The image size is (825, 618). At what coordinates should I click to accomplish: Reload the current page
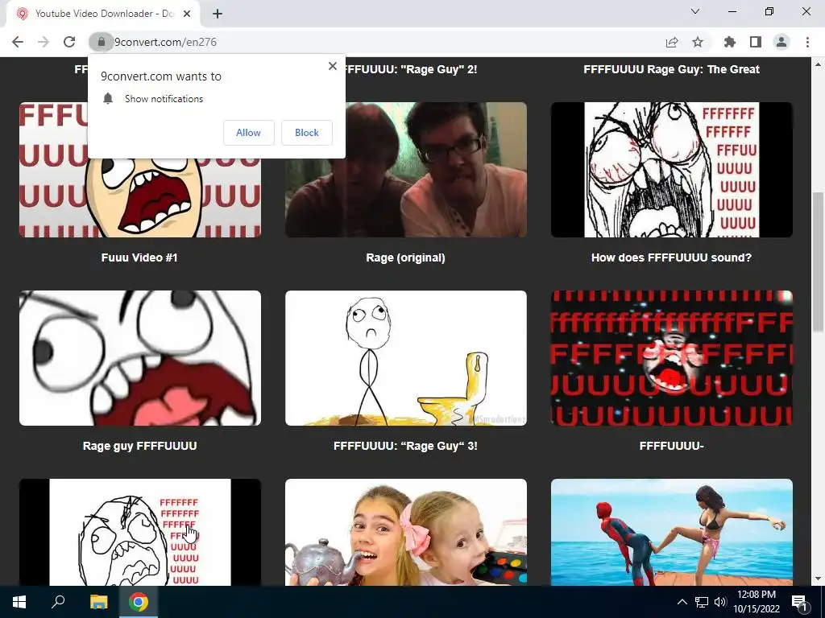click(69, 42)
